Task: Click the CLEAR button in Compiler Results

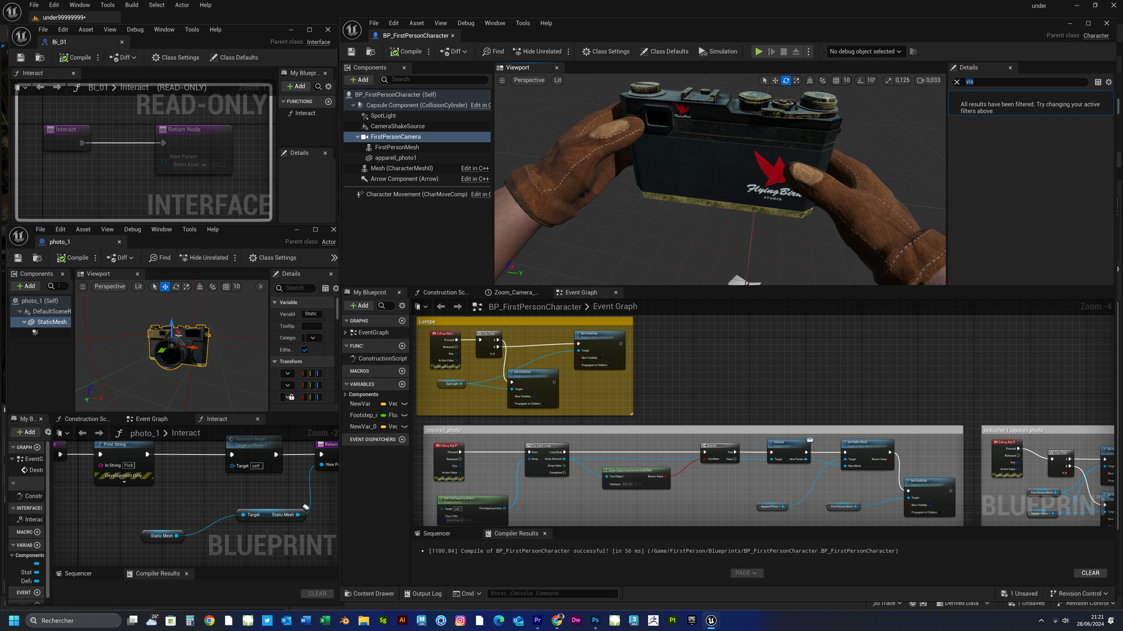Action: click(x=1090, y=573)
